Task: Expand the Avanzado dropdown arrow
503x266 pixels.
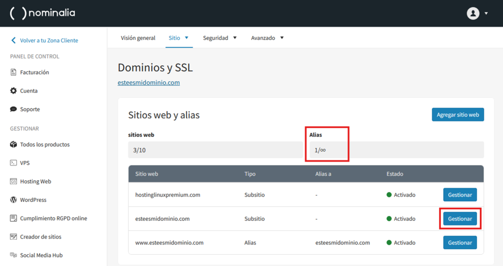Action: tap(282, 38)
